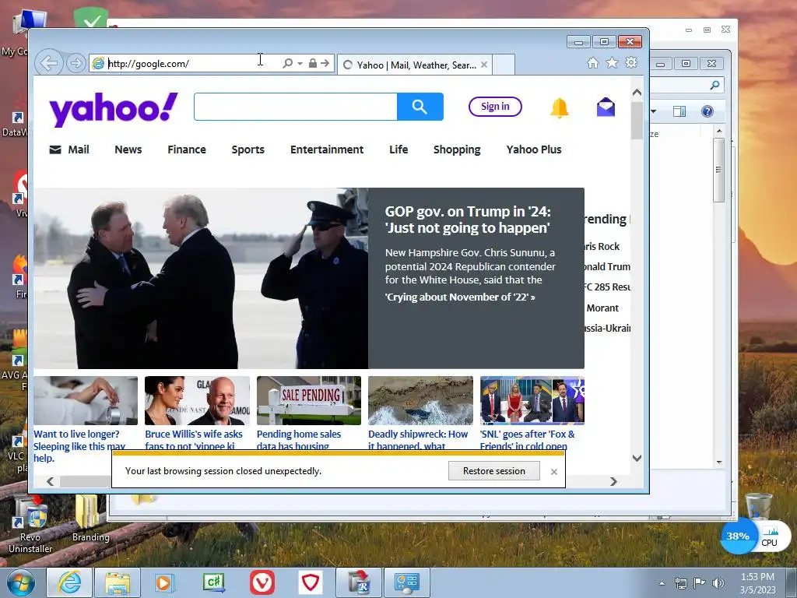
Task: Open Entertainment in Yahoo navigation
Action: (x=327, y=149)
